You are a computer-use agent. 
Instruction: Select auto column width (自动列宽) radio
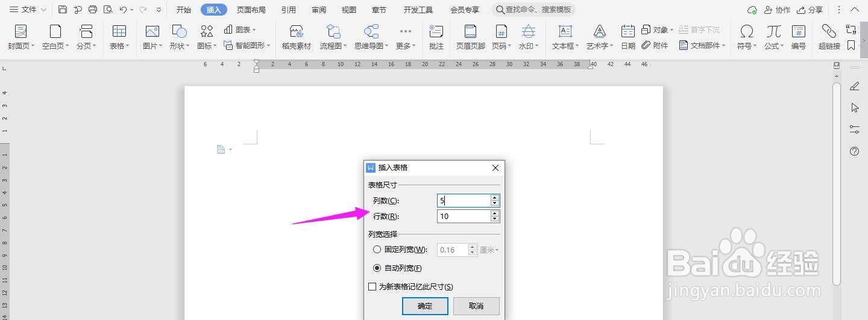click(x=377, y=268)
